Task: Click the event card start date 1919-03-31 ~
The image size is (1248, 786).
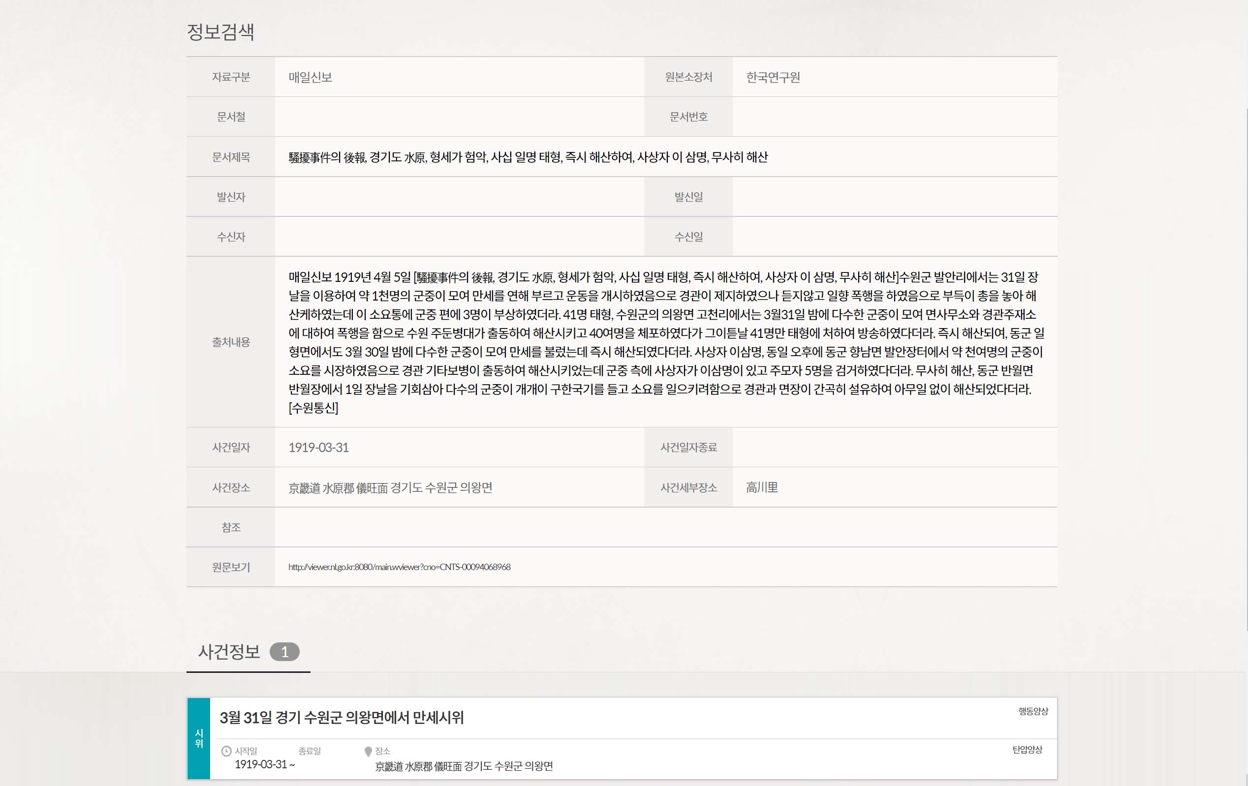Action: pos(264,764)
